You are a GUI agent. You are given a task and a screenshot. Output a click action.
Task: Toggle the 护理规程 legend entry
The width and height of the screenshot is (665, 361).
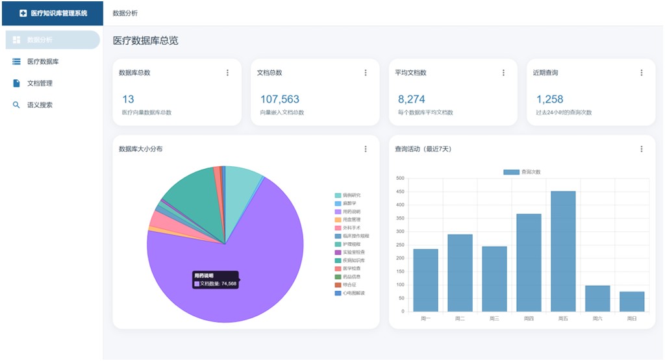click(347, 244)
